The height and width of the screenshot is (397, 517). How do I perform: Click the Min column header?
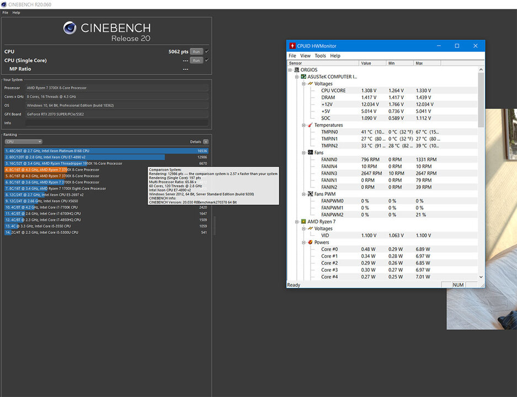pyautogui.click(x=399, y=63)
